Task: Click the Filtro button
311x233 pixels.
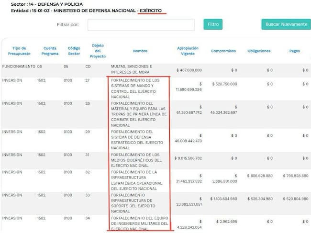Action: (213, 24)
